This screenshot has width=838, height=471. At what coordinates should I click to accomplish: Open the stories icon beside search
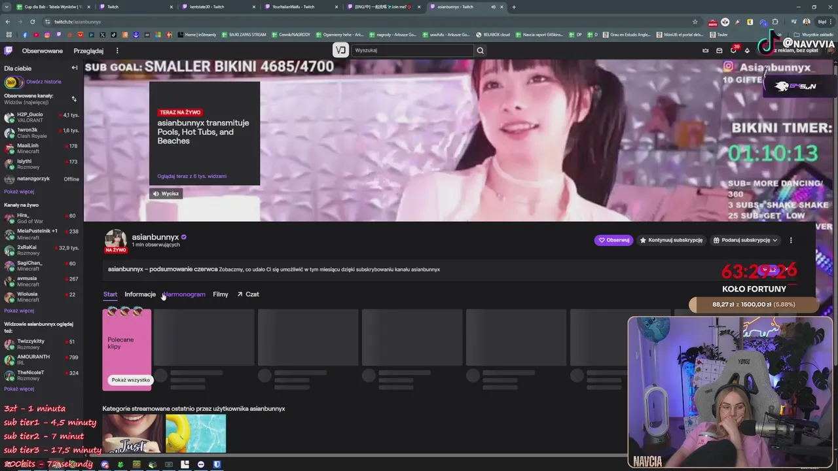click(340, 50)
